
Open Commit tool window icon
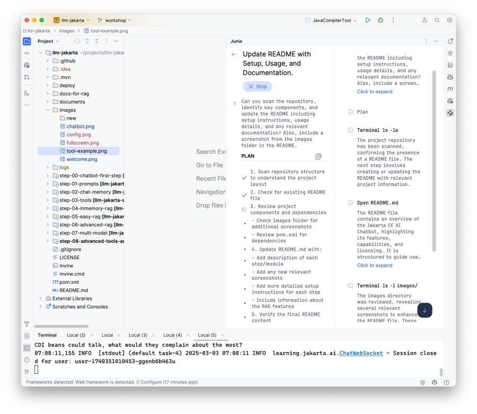pos(27,53)
